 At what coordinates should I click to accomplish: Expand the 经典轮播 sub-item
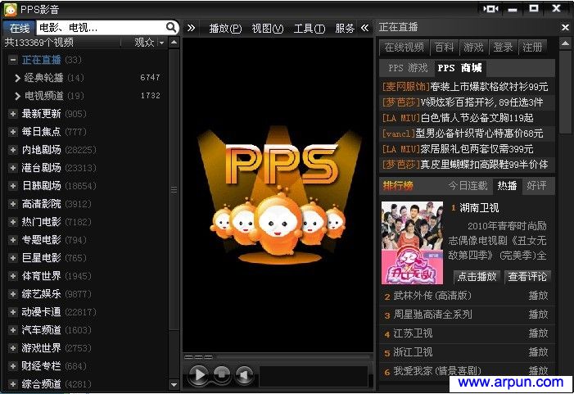(17, 78)
